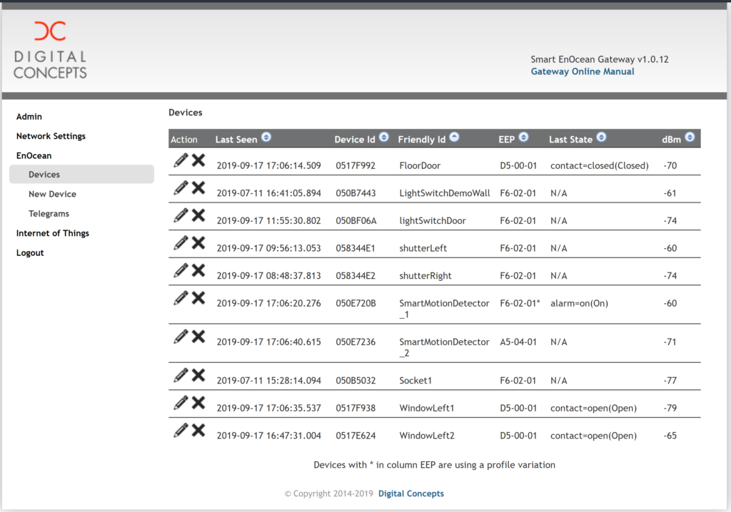Edit the WindowLeft1 device
The image size is (731, 512).
point(181,402)
